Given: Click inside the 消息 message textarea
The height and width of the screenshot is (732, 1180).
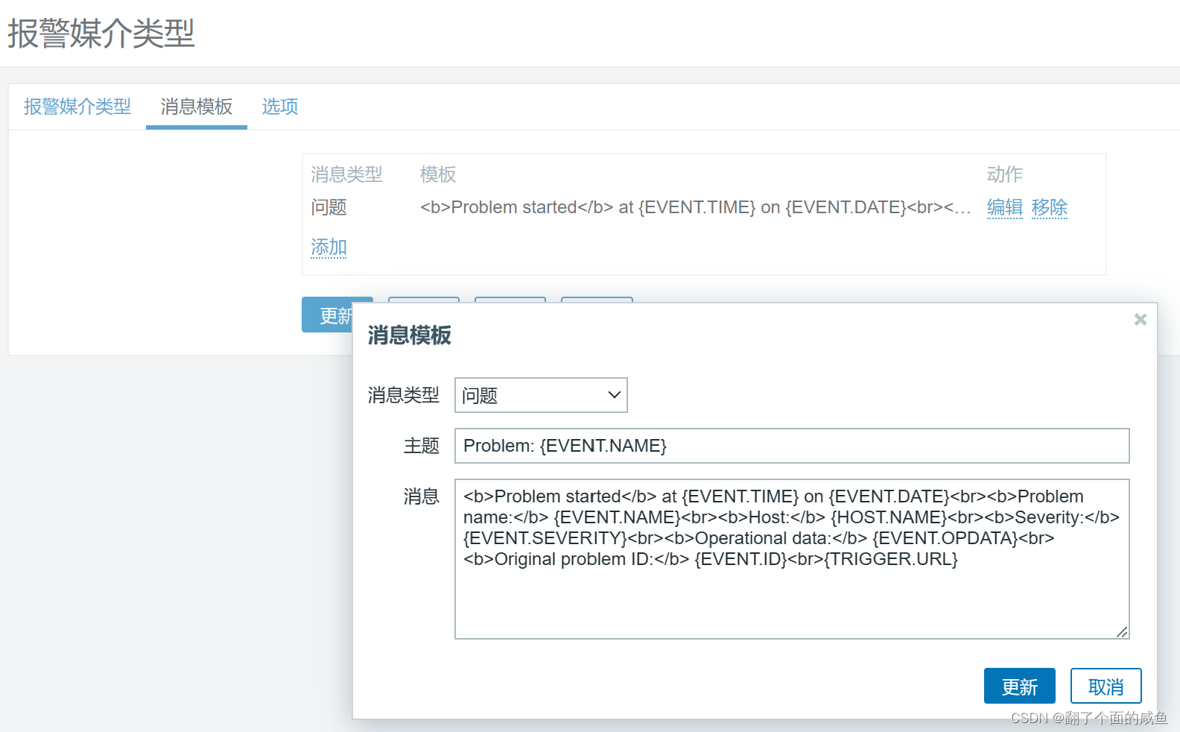Looking at the screenshot, I should coord(792,559).
